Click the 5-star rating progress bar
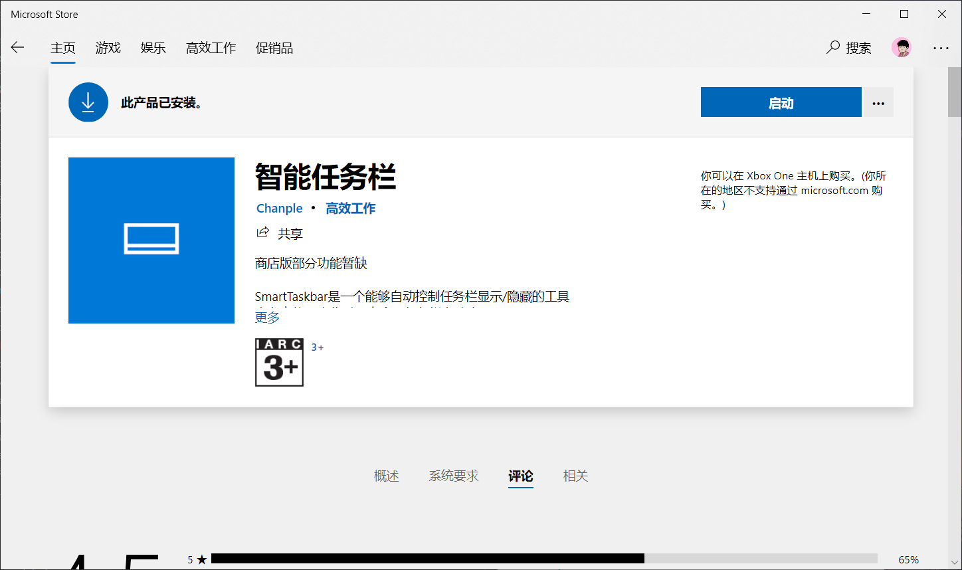This screenshot has width=962, height=570. (544, 559)
